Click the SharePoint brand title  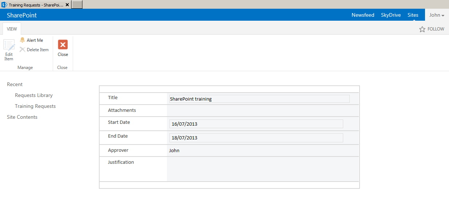(22, 15)
